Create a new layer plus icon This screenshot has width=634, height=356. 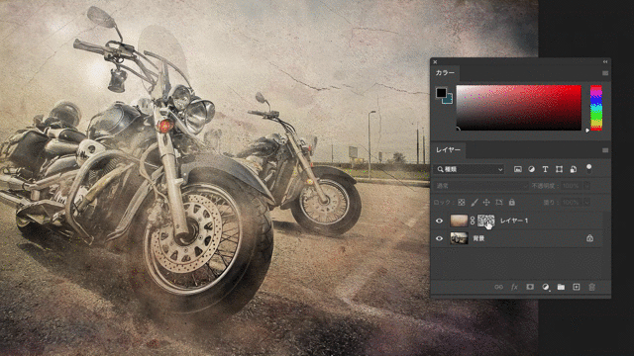tap(577, 287)
